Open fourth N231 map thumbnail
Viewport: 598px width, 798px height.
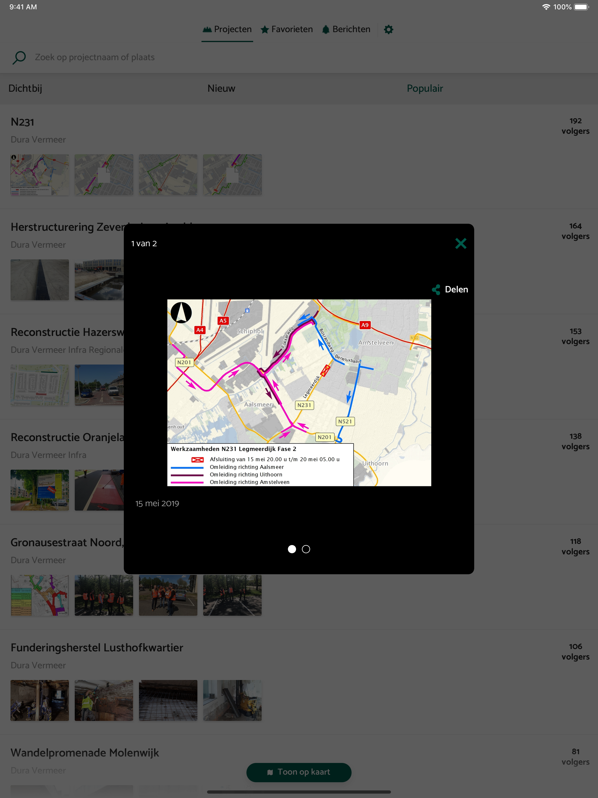point(232,175)
